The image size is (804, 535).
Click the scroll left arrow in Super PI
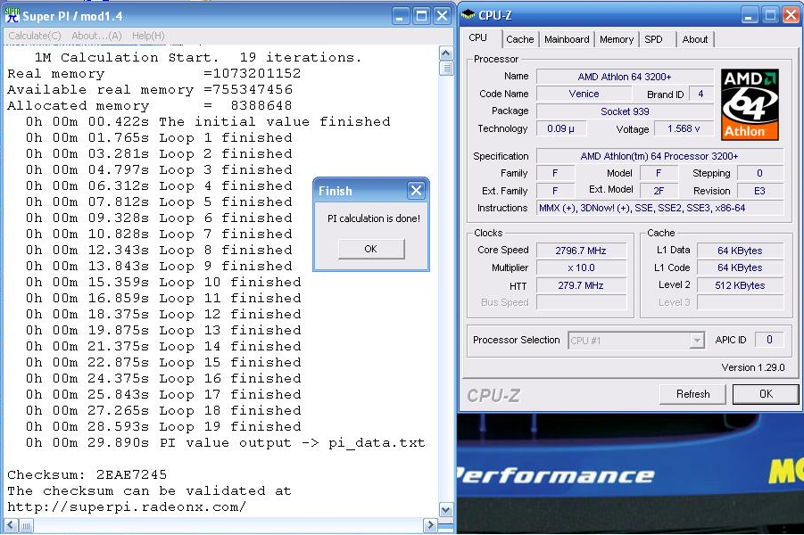tap(12, 525)
